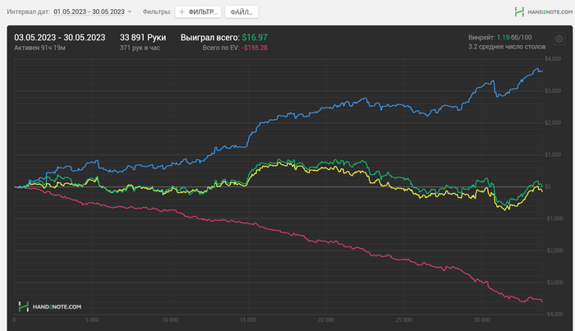Click the 33 891 Руки hands count
Viewport: 575px width, 331px height.
coord(143,38)
